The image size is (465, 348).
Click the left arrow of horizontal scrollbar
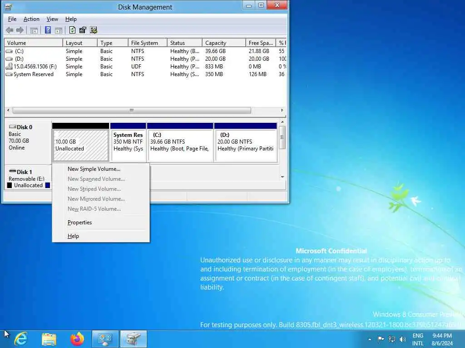tap(8, 110)
